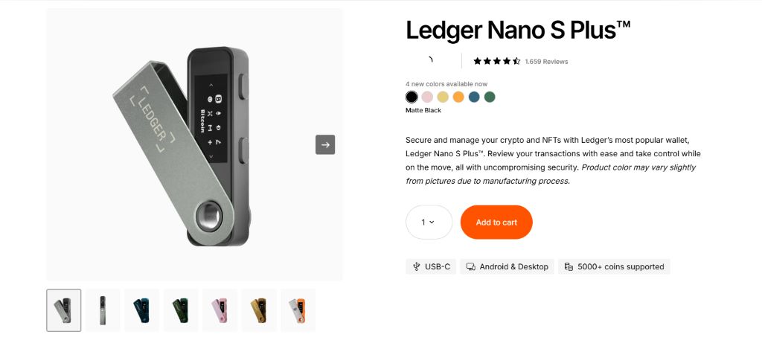Screen dimensions: 762x346
Task: Open the 1,659 Reviews link
Action: (546, 62)
